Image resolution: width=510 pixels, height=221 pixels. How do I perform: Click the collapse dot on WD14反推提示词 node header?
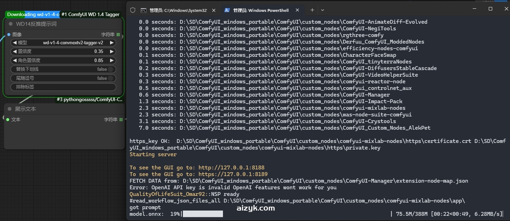click(x=10, y=23)
